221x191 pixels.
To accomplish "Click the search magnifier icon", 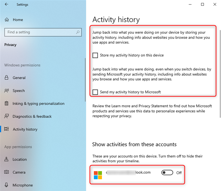I will tap(78, 32).
